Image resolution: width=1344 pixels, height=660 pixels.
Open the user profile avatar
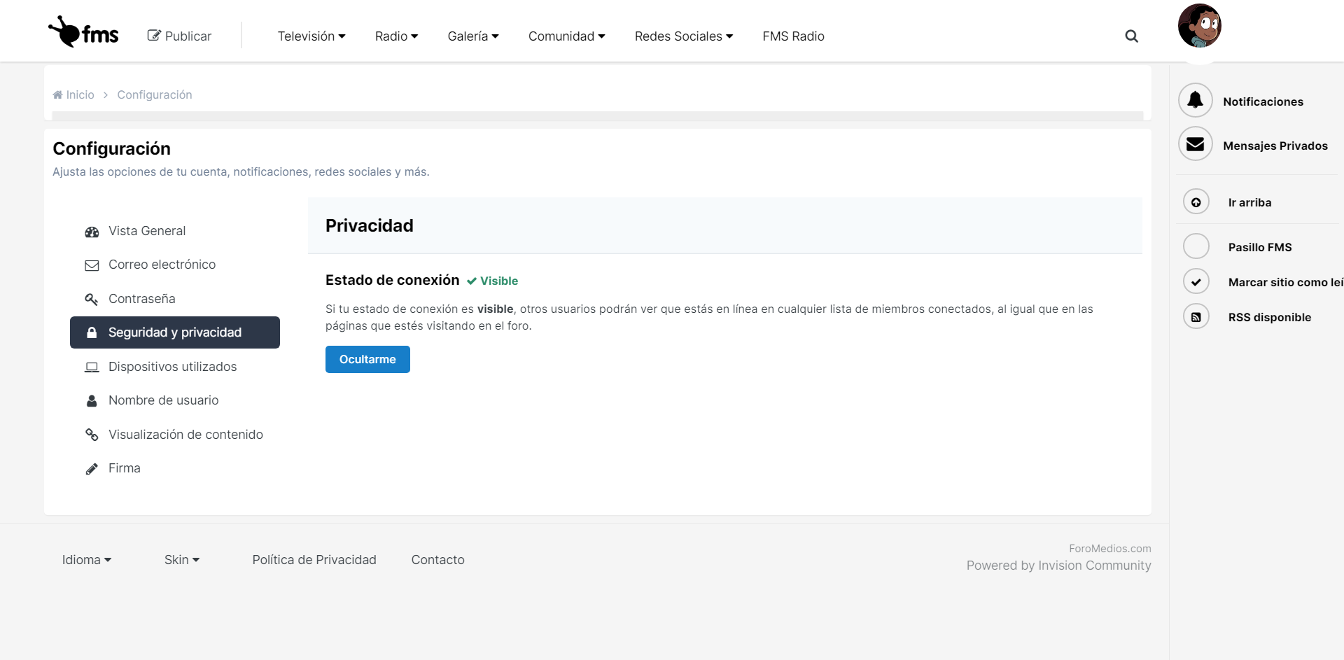[x=1199, y=26]
